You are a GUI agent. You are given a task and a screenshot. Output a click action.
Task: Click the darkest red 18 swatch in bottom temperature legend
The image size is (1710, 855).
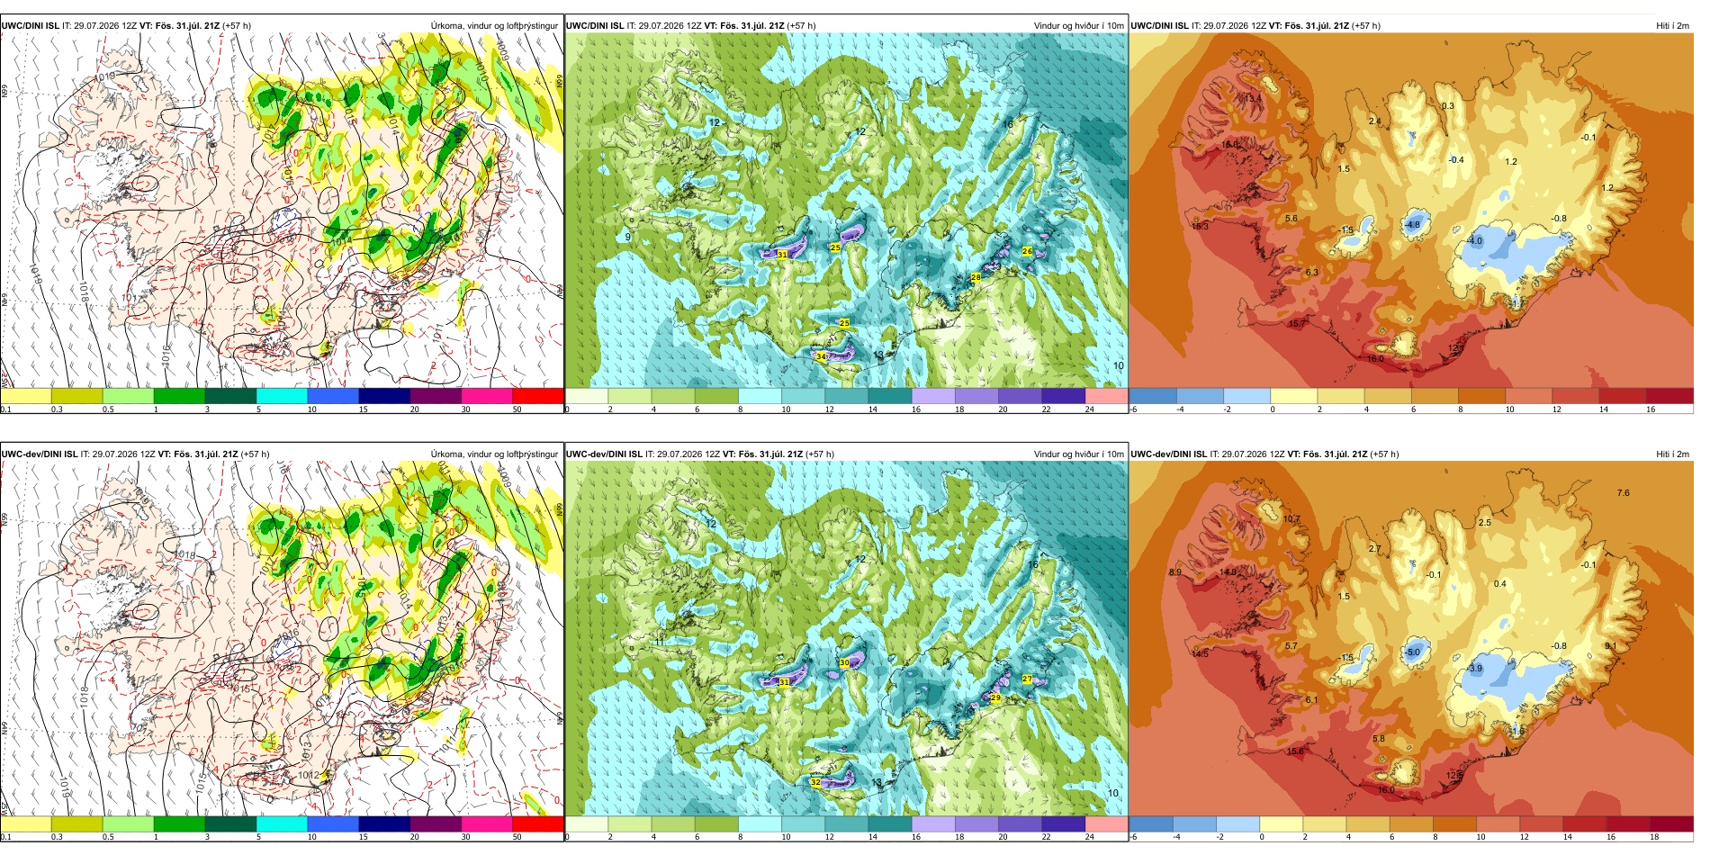coord(1672,824)
